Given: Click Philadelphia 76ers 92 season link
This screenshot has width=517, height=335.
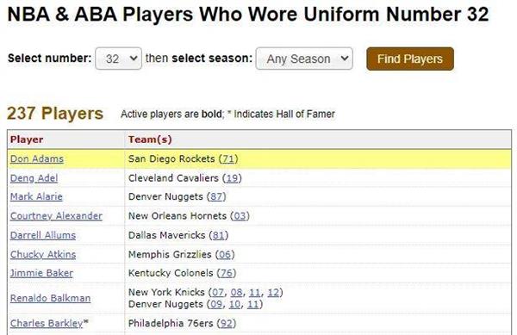Looking at the screenshot, I should click(x=227, y=324).
